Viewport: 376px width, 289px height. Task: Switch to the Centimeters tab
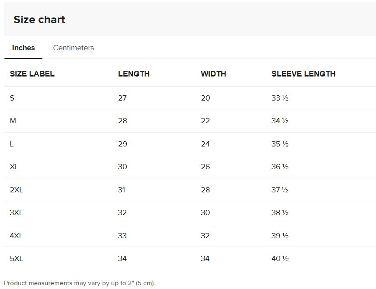click(x=73, y=48)
